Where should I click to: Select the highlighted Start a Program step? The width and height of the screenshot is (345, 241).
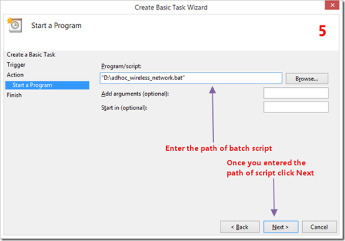tap(47, 85)
